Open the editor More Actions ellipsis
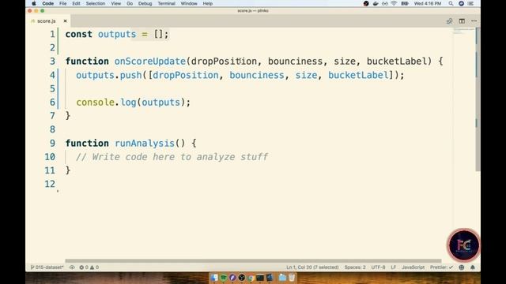This screenshot has height=284, width=506. pyautogui.click(x=474, y=21)
